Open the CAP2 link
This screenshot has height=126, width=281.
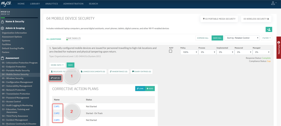coord(57,113)
